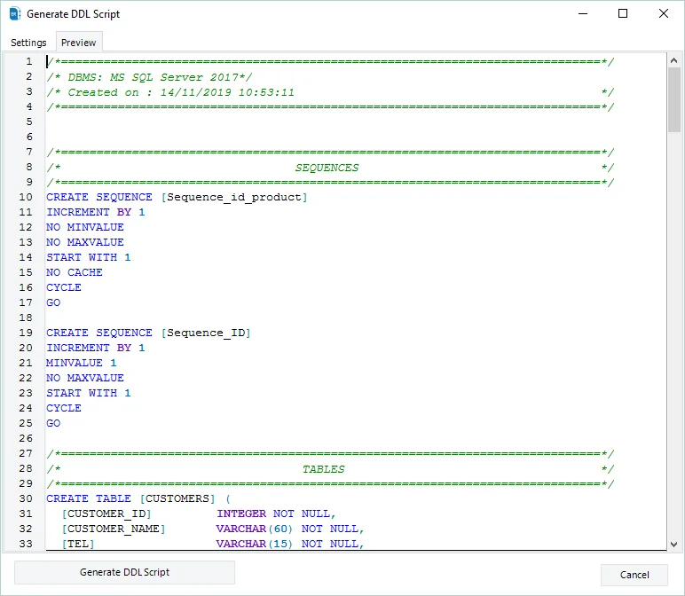Click the [TEL] column name

pos(78,544)
